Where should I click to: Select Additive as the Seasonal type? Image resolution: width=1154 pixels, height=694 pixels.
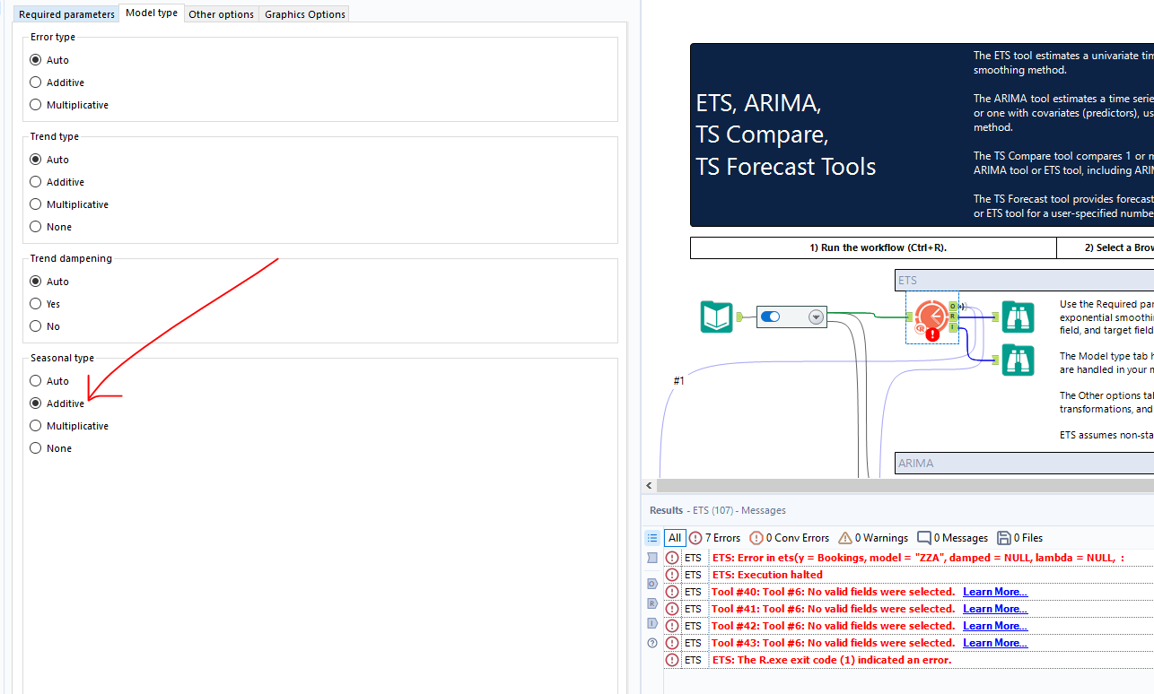coord(34,403)
